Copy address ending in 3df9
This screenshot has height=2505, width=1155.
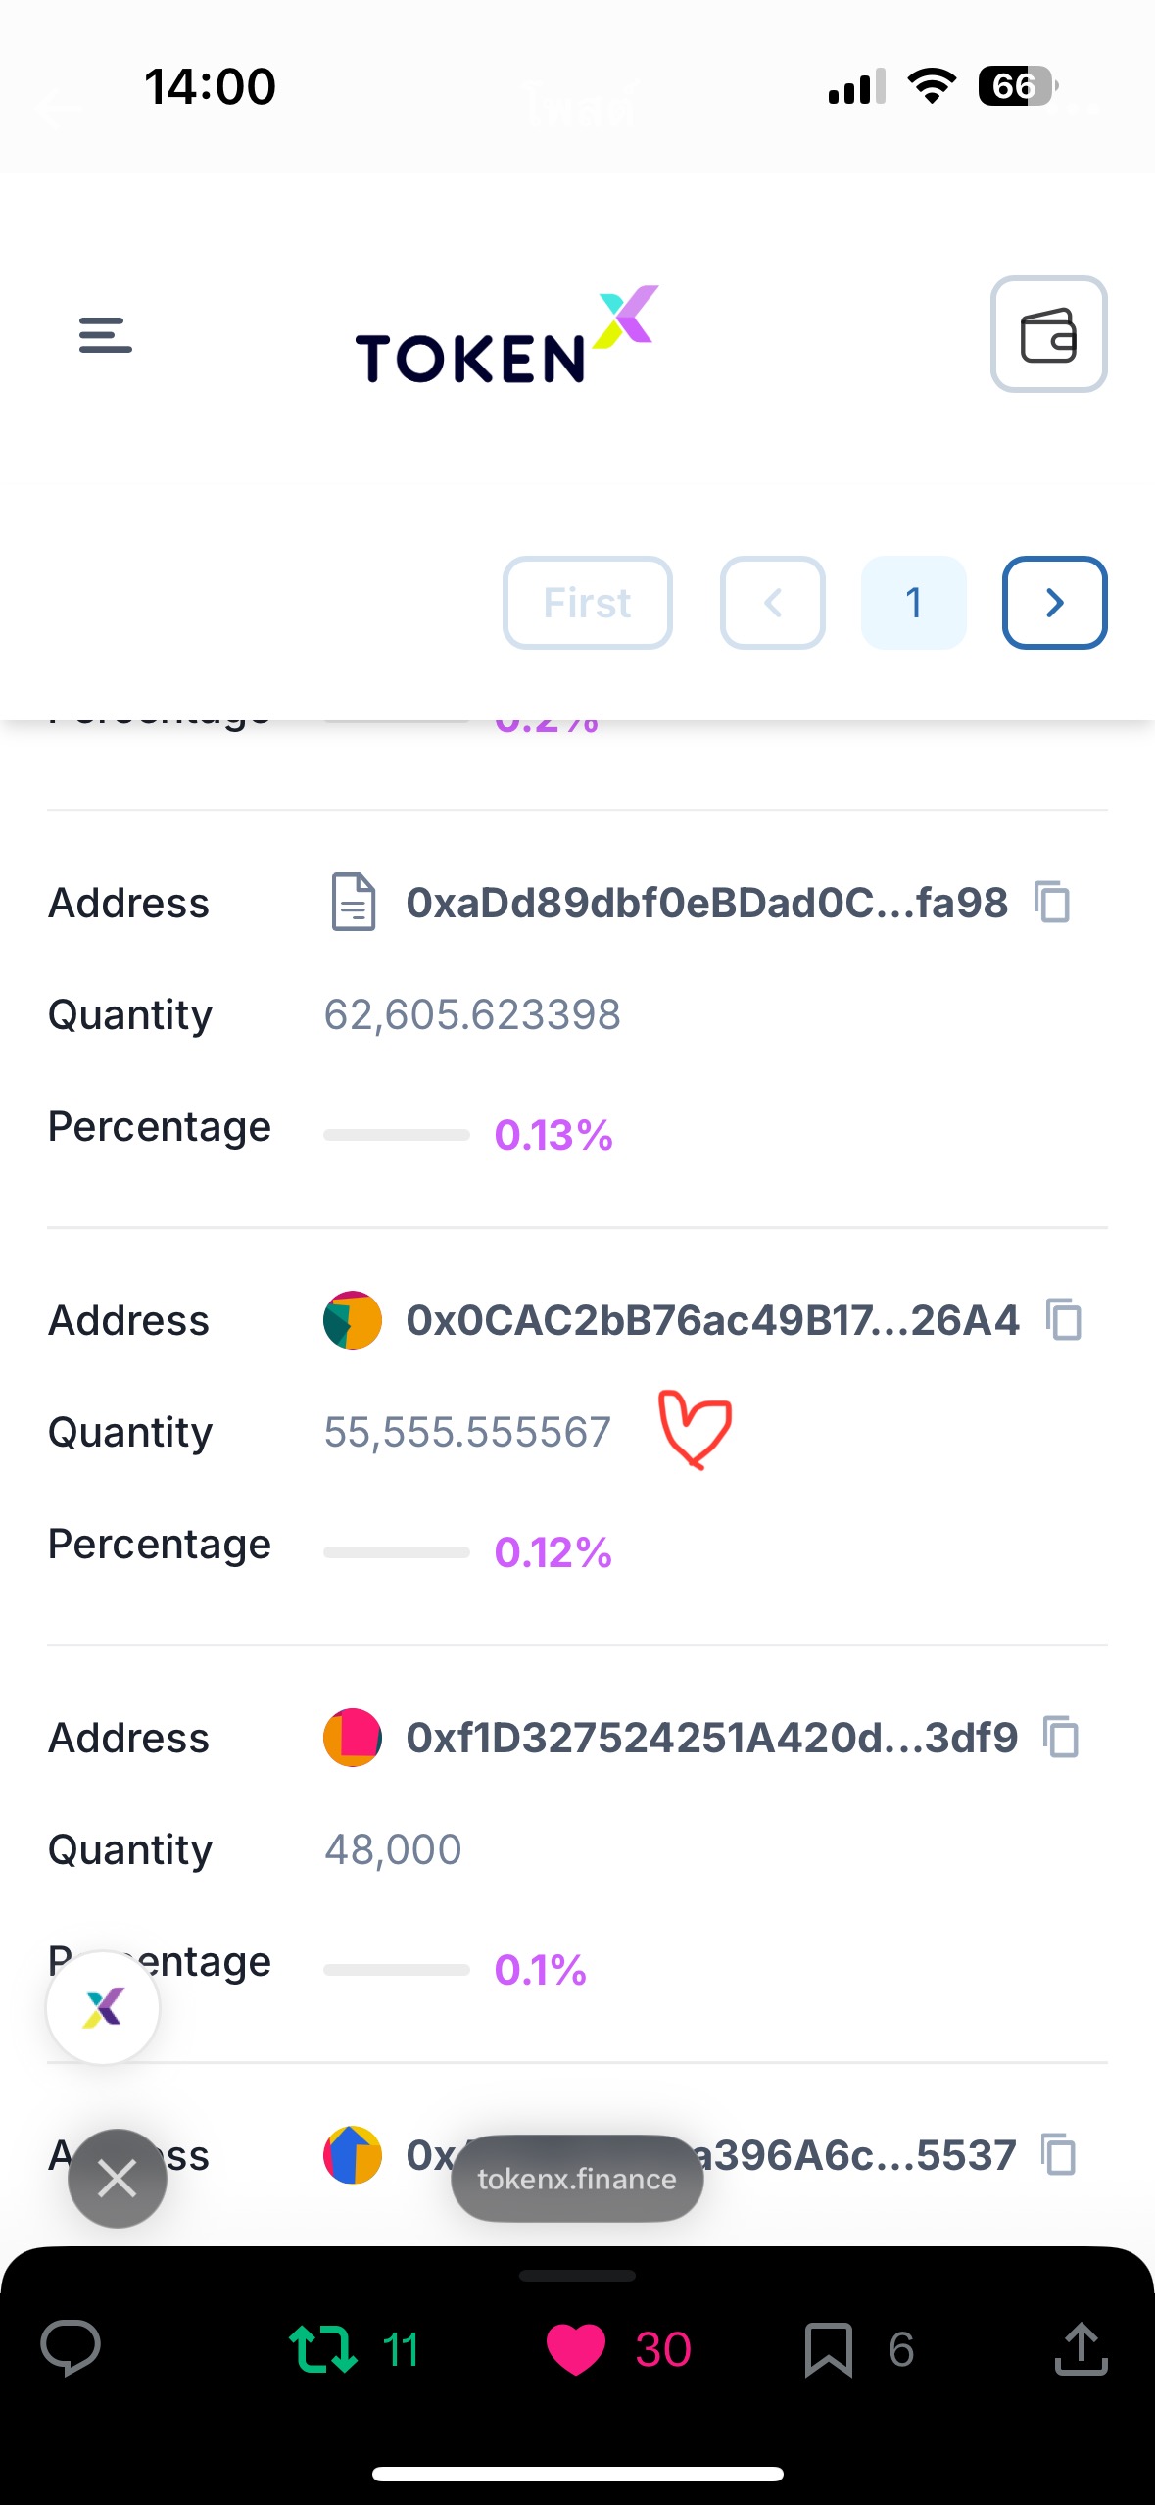click(x=1061, y=1737)
